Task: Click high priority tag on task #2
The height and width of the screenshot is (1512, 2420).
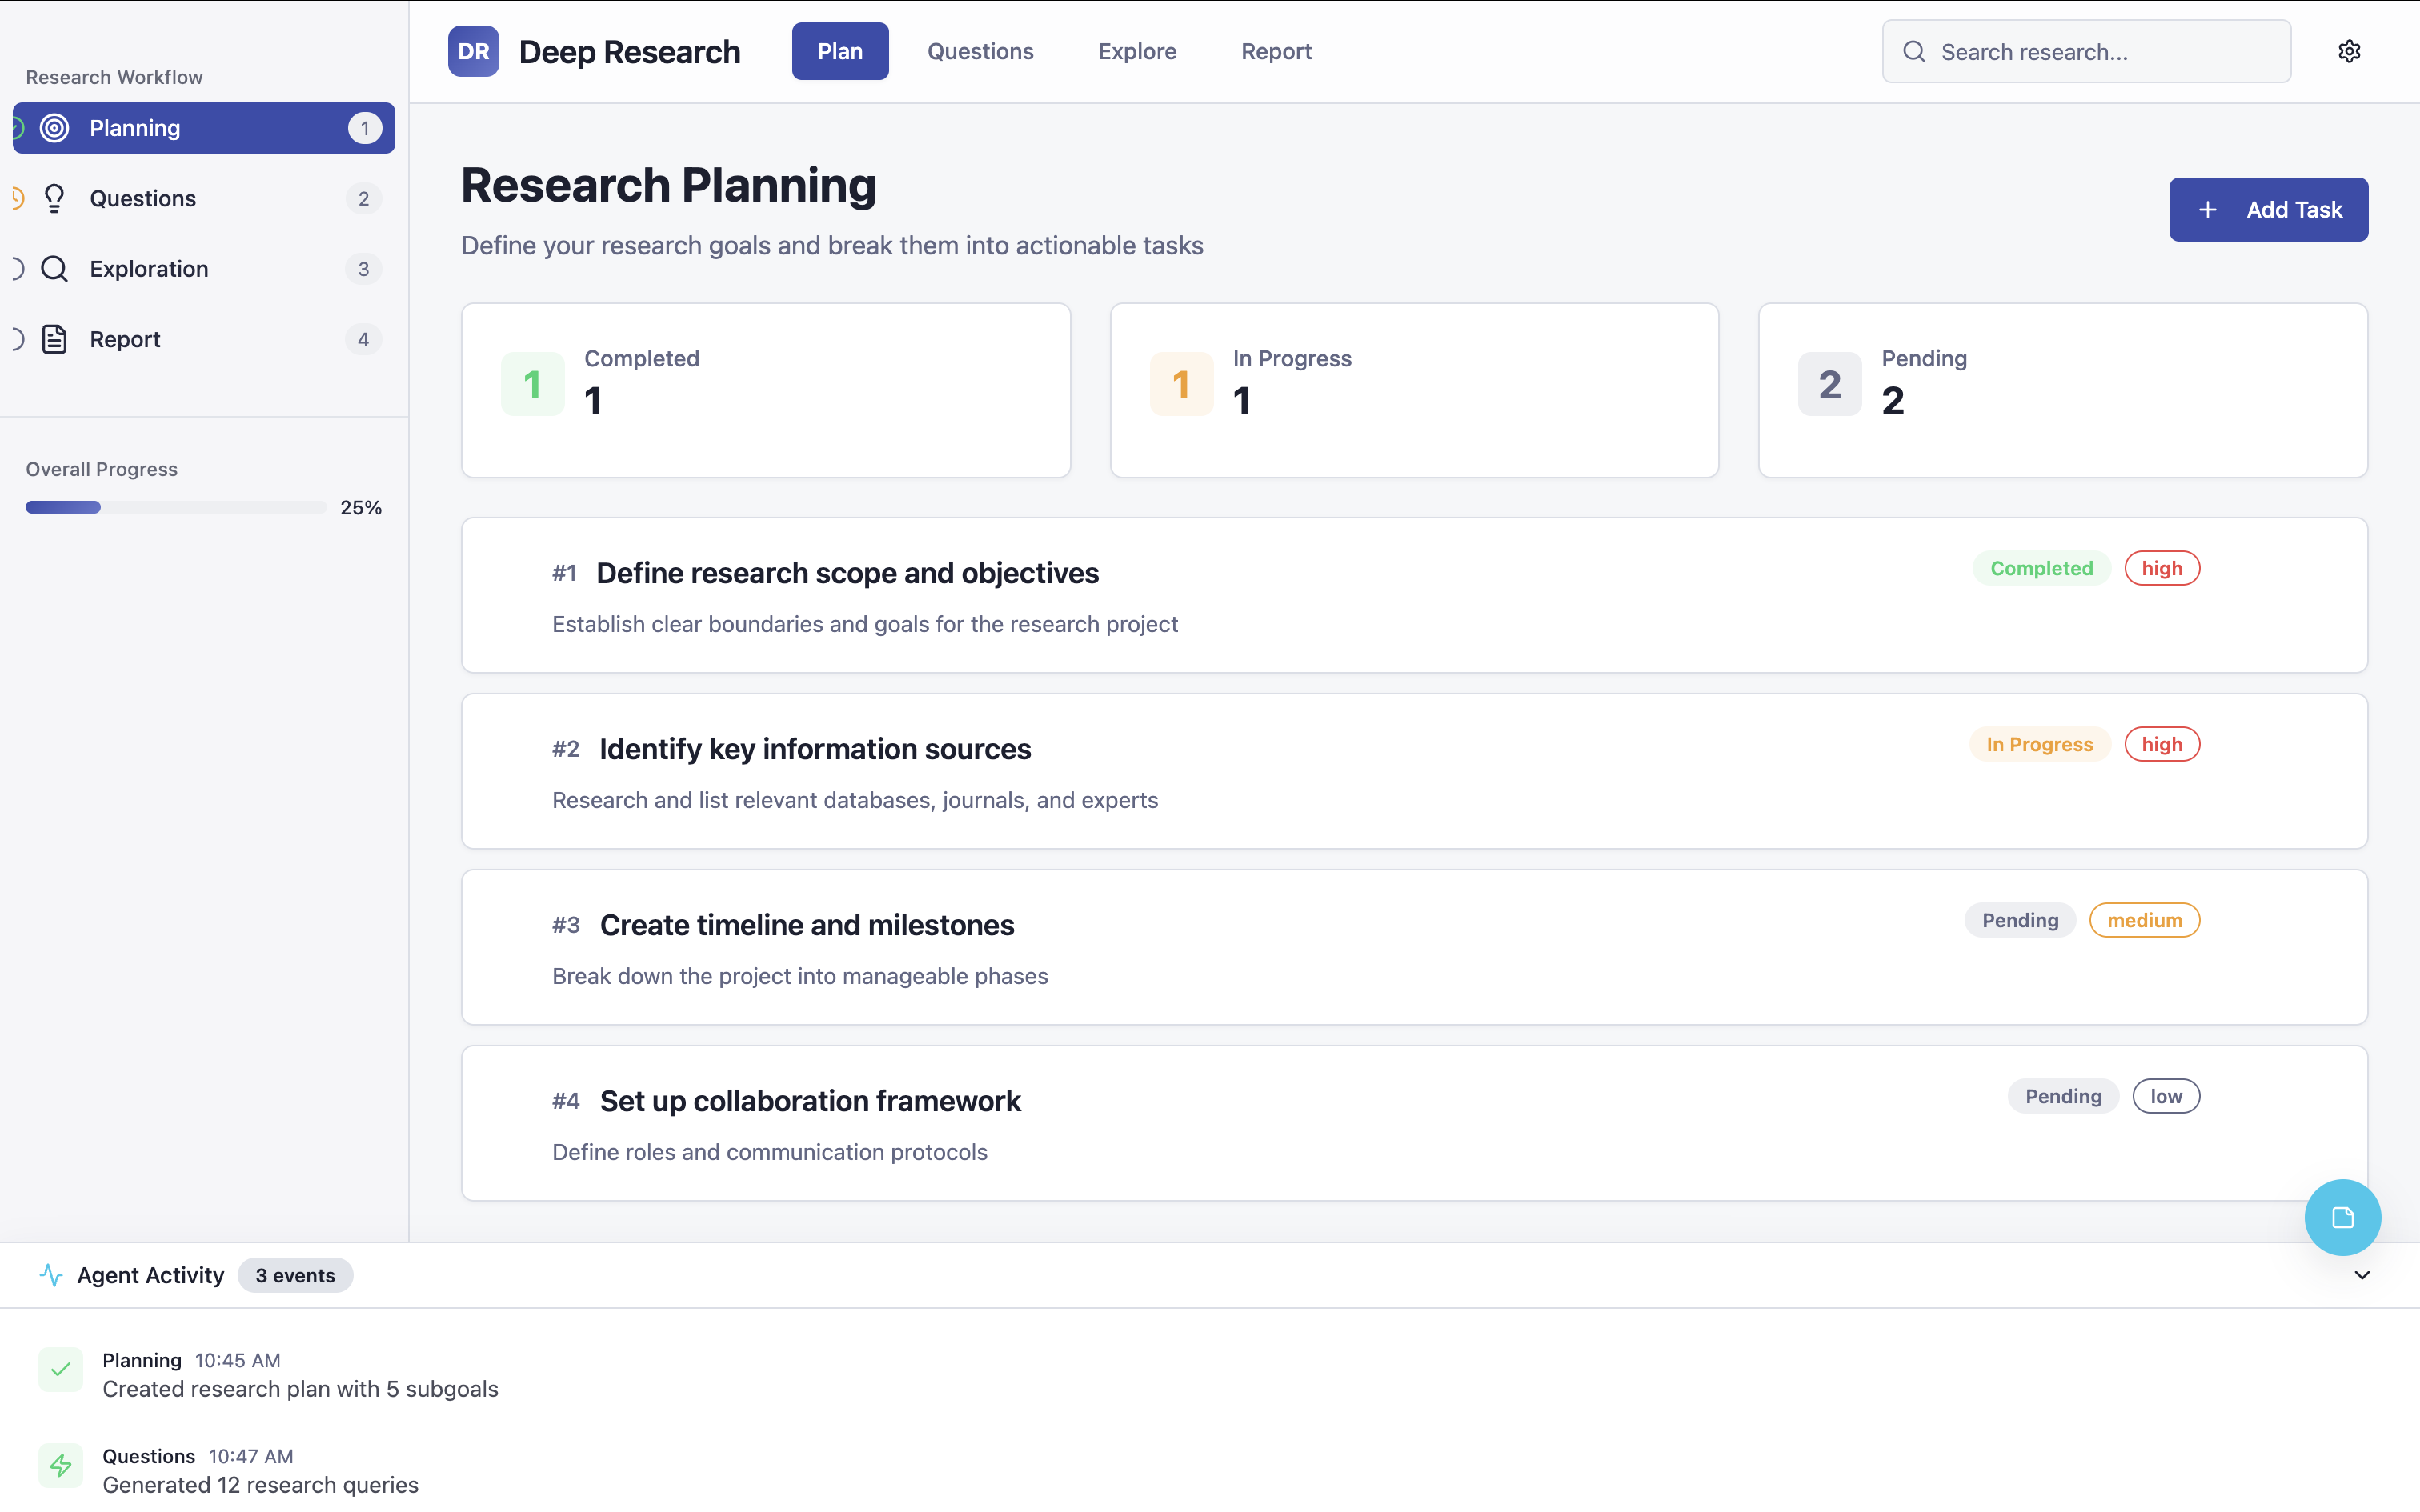Action: [2162, 744]
